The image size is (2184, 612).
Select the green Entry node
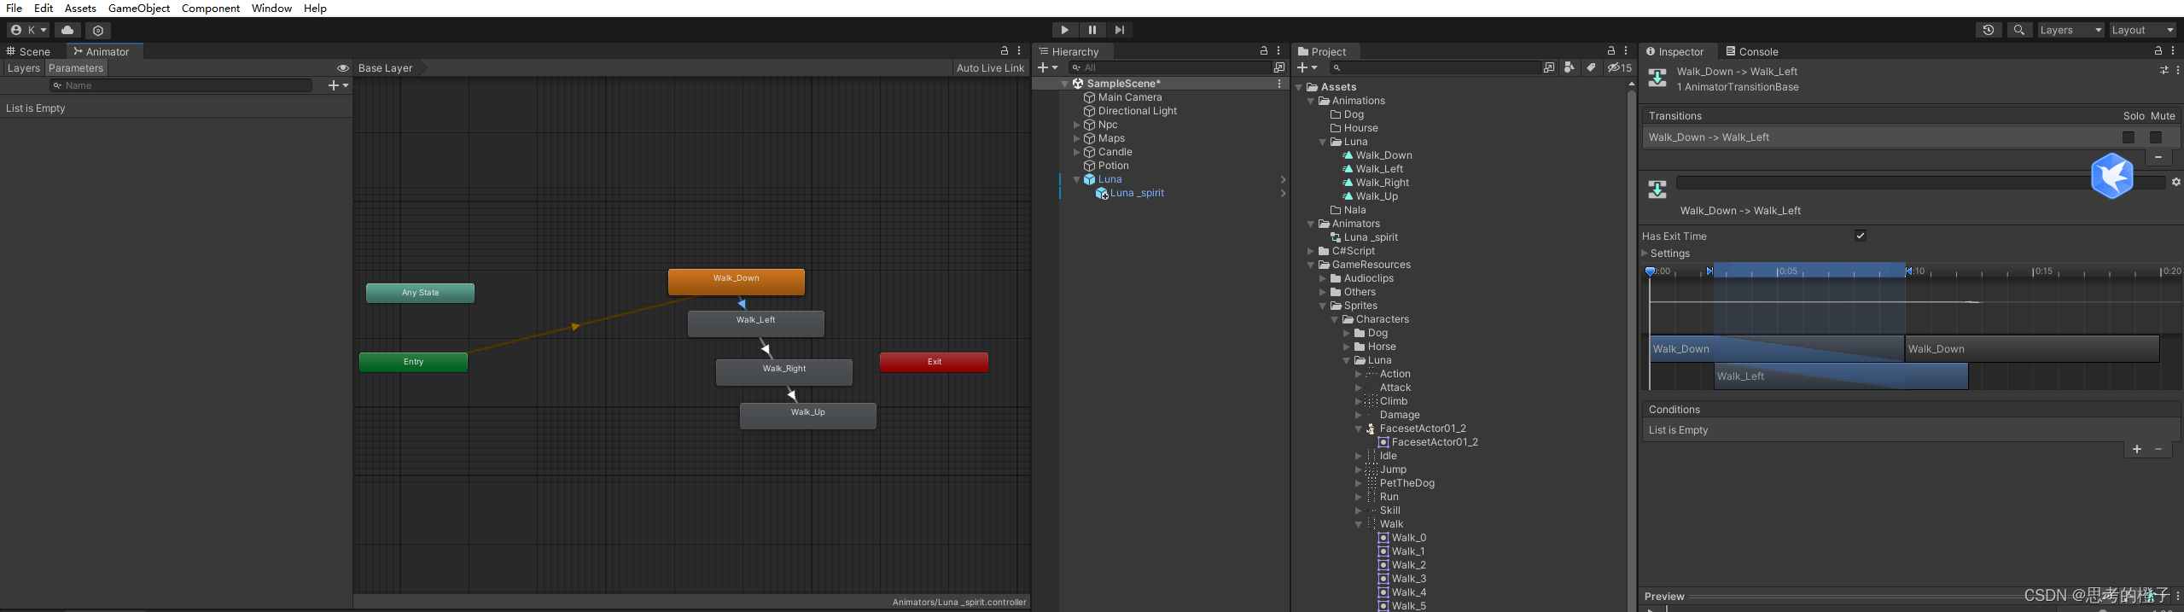tap(413, 362)
